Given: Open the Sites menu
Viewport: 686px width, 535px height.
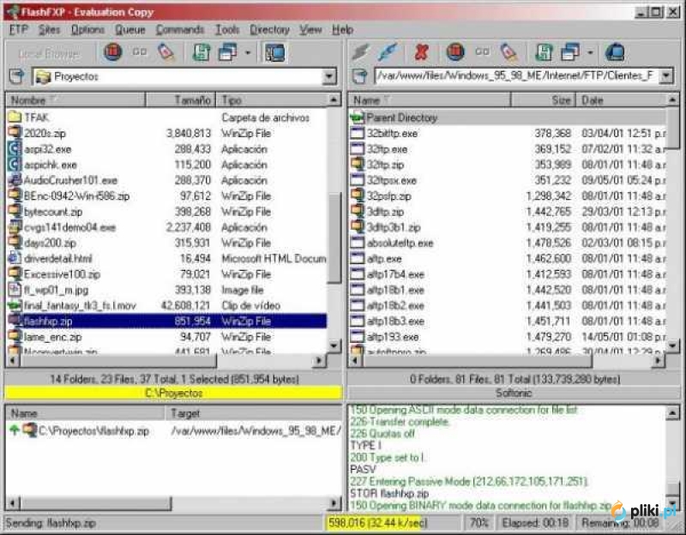Looking at the screenshot, I should (49, 30).
